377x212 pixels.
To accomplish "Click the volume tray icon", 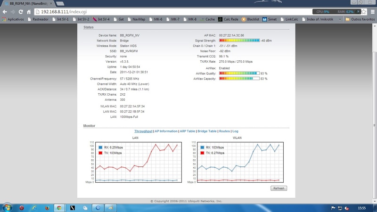I will tap(347, 208).
